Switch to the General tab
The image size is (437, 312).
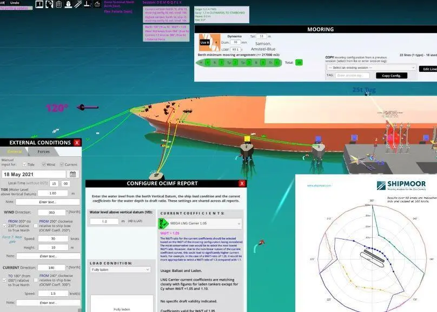click(15, 151)
